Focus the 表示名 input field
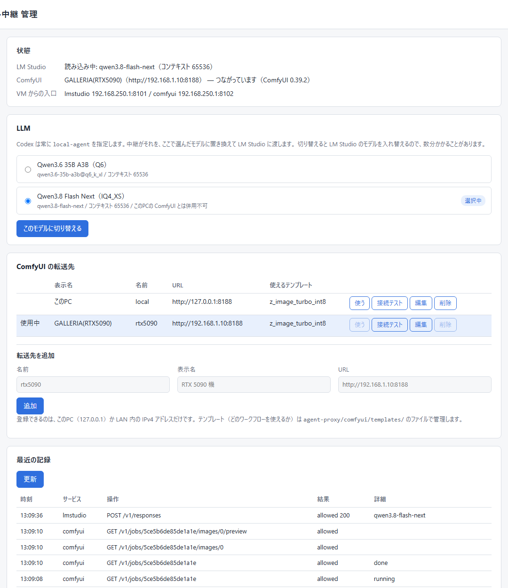 click(x=254, y=384)
